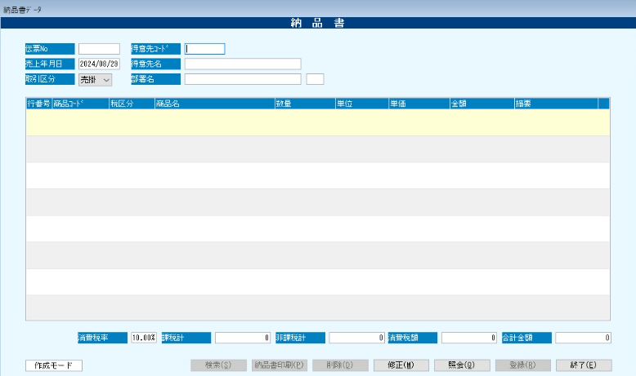Viewport: 636px width, 376px height.
Task: Click the 消費税率 10.00% field
Action: pos(144,337)
